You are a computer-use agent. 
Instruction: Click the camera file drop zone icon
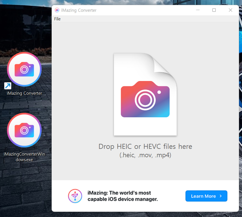coord(145,94)
